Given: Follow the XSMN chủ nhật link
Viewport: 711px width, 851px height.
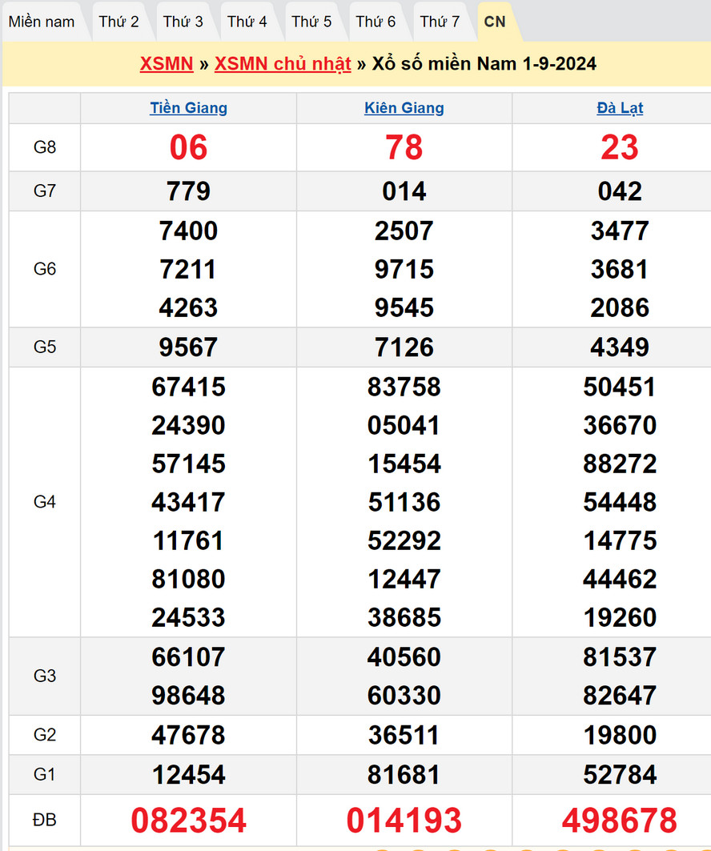Looking at the screenshot, I should [283, 64].
